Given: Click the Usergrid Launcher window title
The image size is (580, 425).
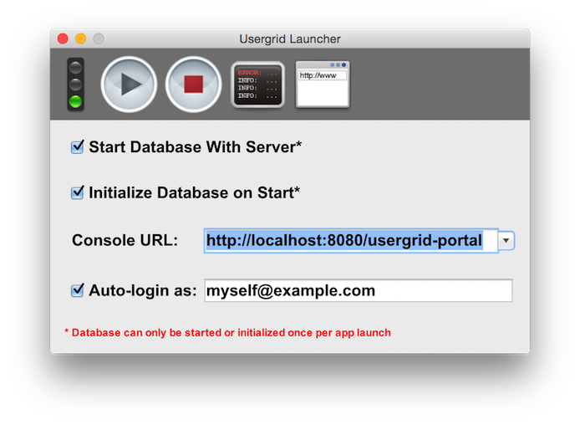Looking at the screenshot, I should tap(290, 38).
